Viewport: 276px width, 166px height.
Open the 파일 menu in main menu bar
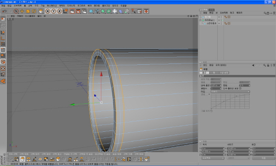coord(3,6)
